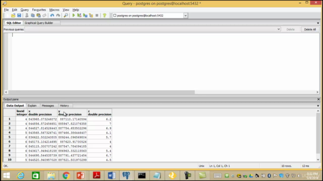Open Windows Start button
The width and height of the screenshot is (323, 181).
pyautogui.click(x=7, y=175)
